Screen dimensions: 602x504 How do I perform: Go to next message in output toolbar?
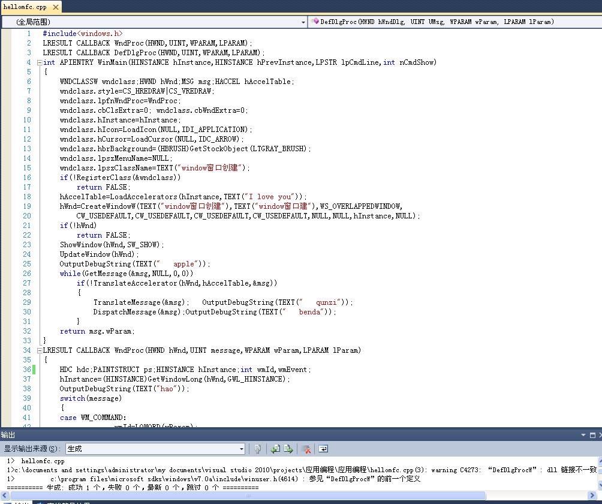click(x=288, y=449)
